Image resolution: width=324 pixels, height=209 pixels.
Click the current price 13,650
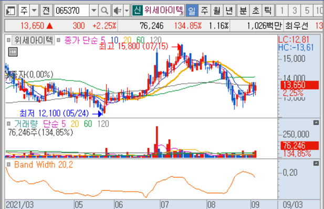click(33, 26)
